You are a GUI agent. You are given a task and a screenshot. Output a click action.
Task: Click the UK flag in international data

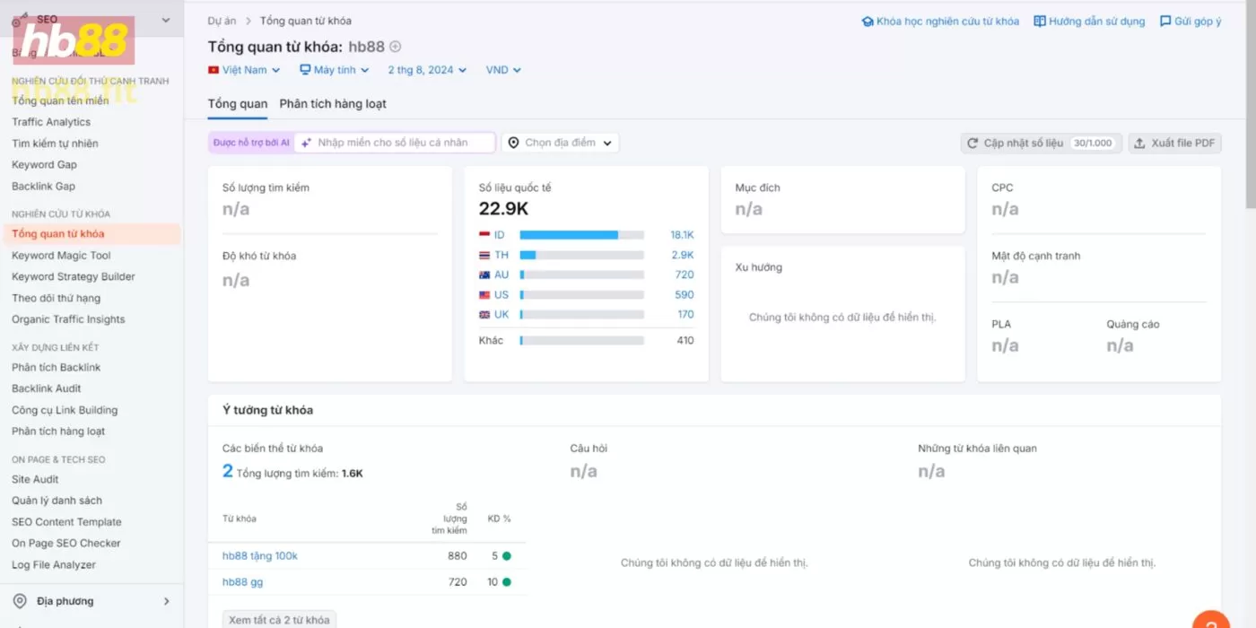coord(484,314)
